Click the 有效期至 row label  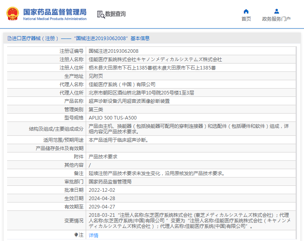pyautogui.click(x=74, y=207)
